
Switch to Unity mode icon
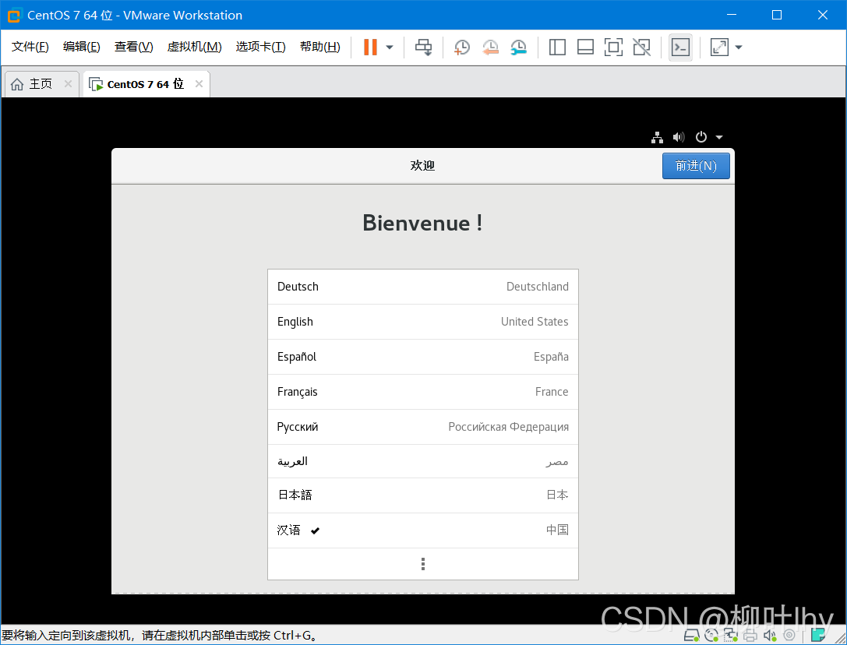pos(642,47)
